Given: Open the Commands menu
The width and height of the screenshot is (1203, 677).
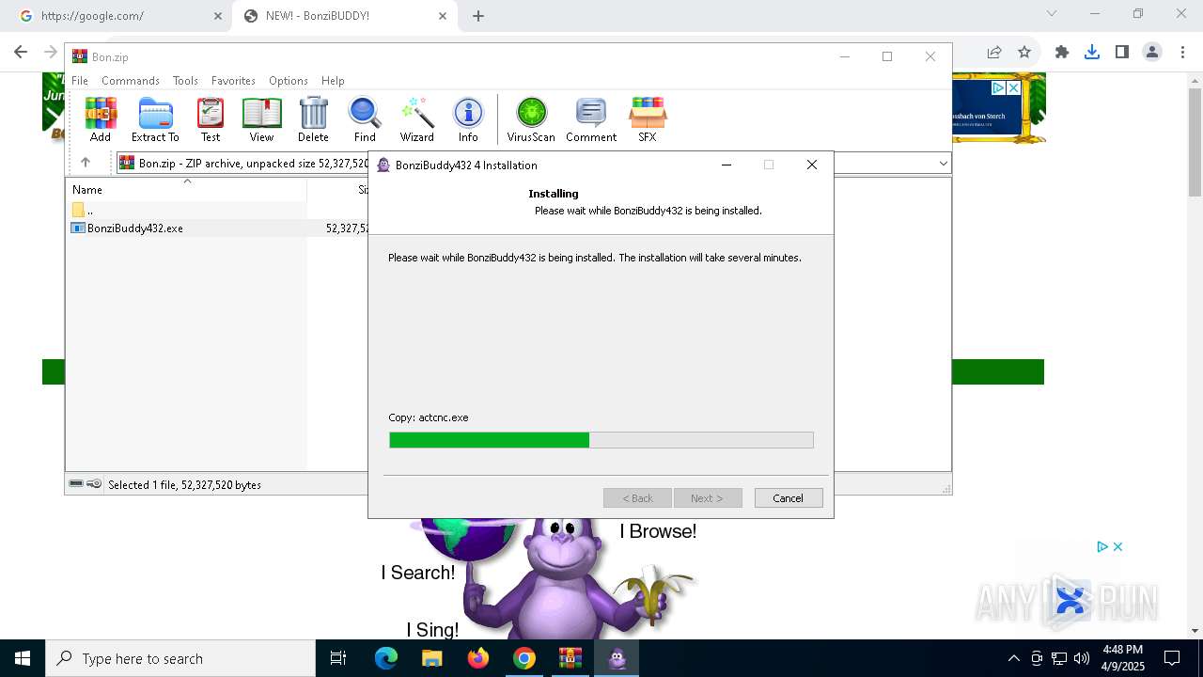Looking at the screenshot, I should [131, 81].
